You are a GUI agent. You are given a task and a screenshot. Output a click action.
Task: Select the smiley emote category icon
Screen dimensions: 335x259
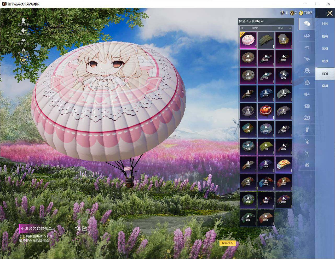click(x=307, y=71)
